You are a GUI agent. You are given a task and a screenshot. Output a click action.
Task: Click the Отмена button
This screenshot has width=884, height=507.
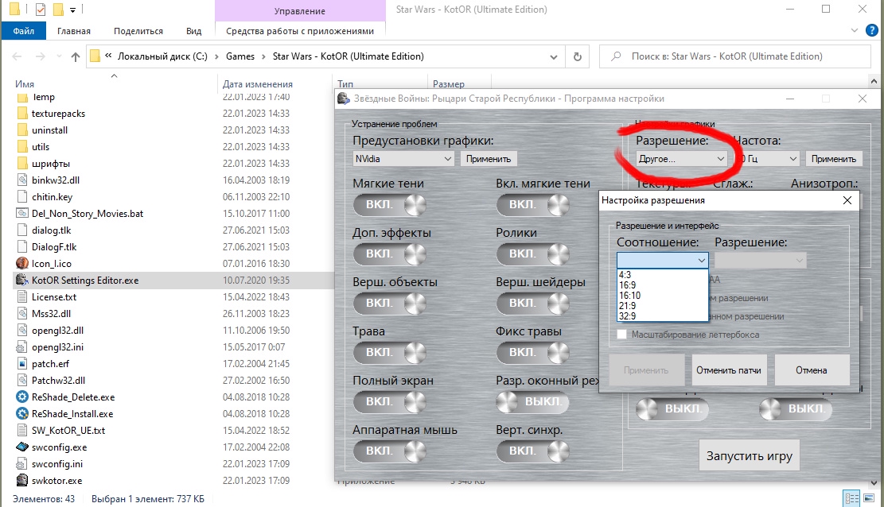(x=812, y=370)
